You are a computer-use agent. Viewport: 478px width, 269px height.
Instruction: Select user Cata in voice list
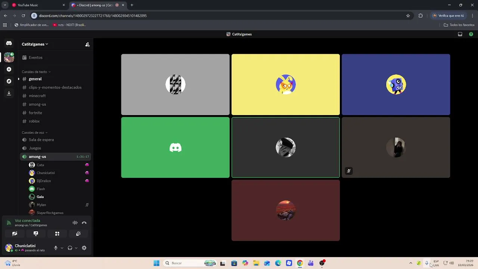point(59,165)
